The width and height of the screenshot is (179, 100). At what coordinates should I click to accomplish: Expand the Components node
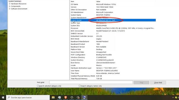(x=10, y=6)
